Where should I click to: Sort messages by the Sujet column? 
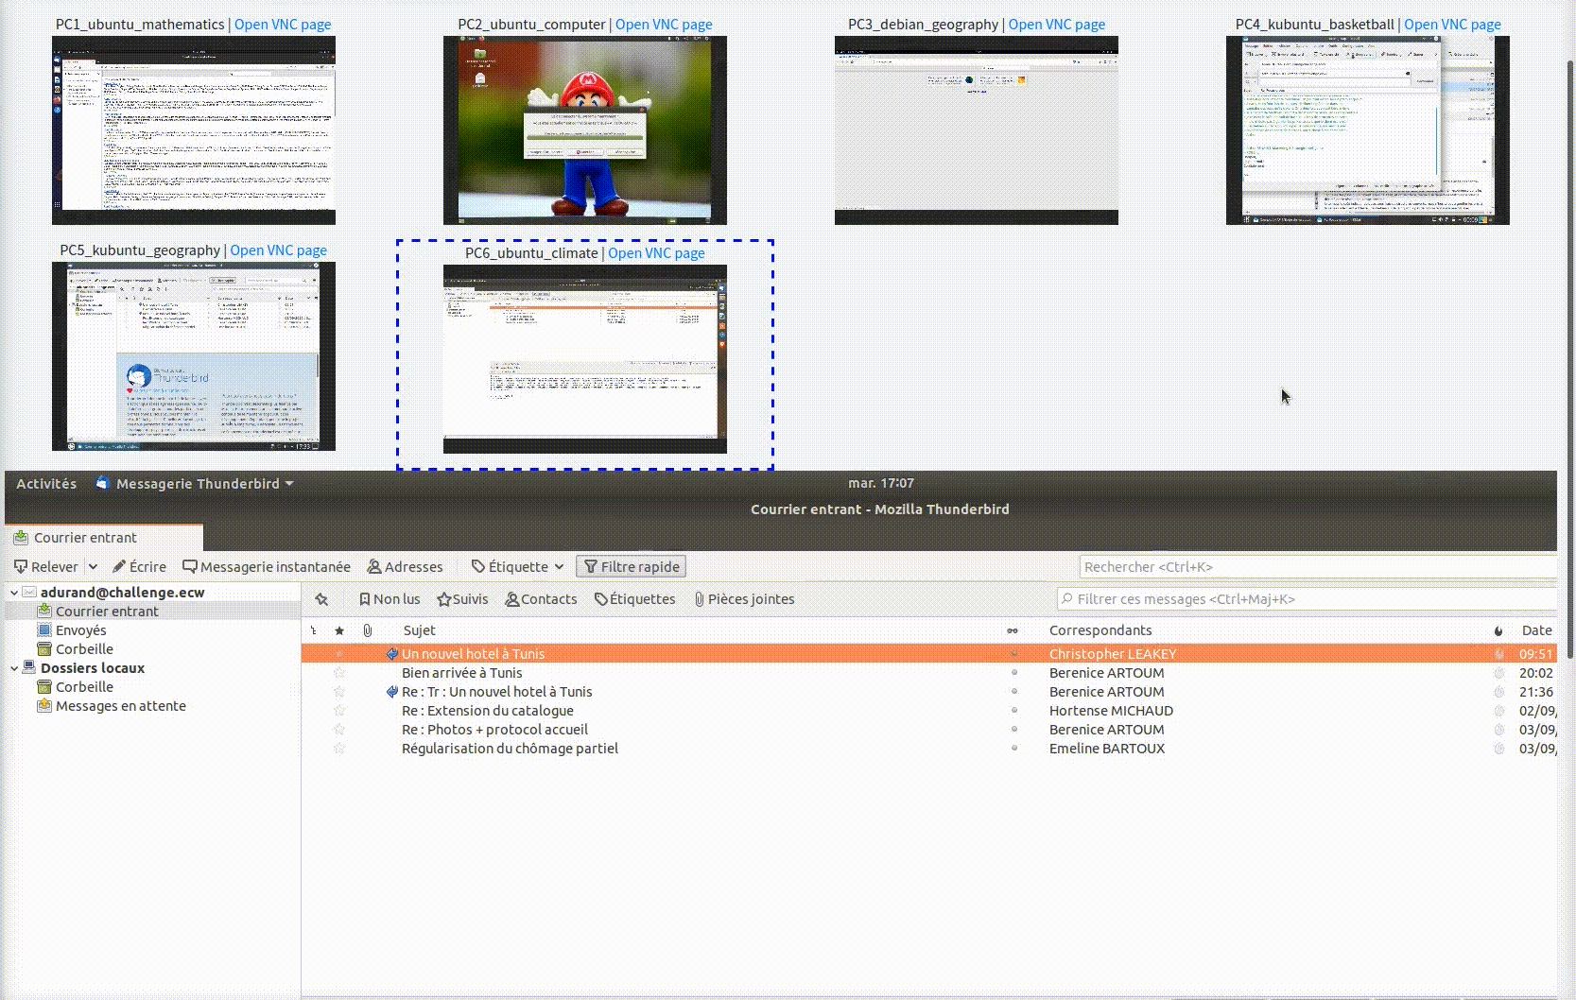coord(420,630)
